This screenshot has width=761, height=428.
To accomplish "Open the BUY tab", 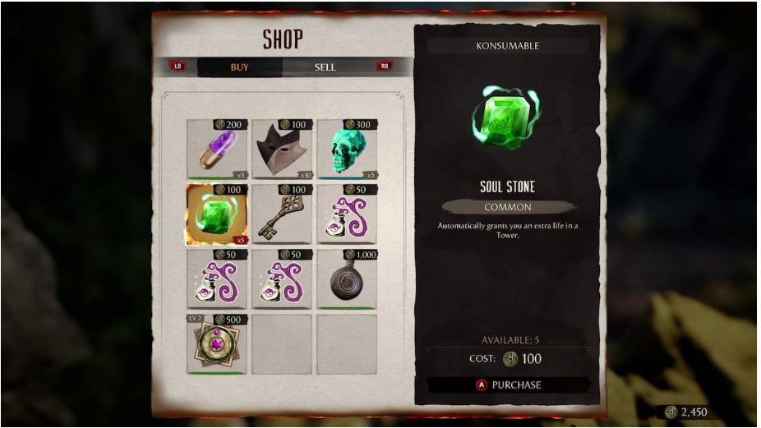I will click(x=240, y=67).
